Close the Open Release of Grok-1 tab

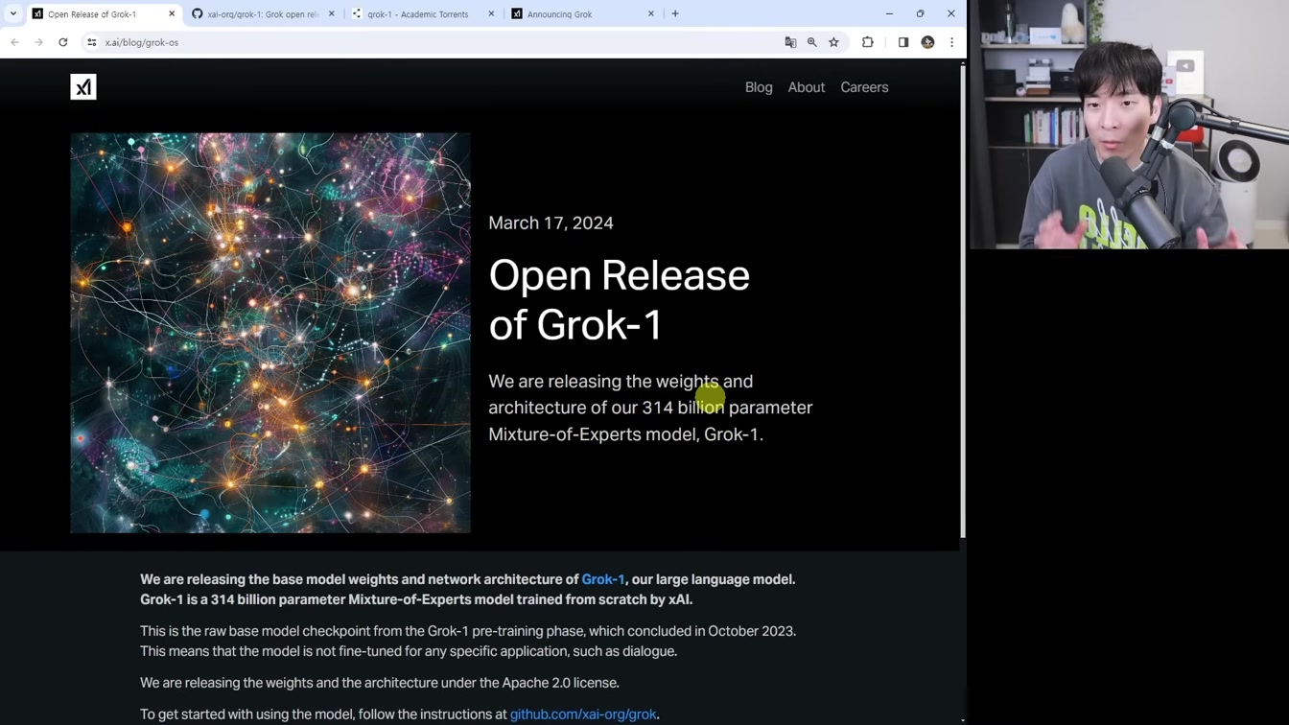point(172,14)
